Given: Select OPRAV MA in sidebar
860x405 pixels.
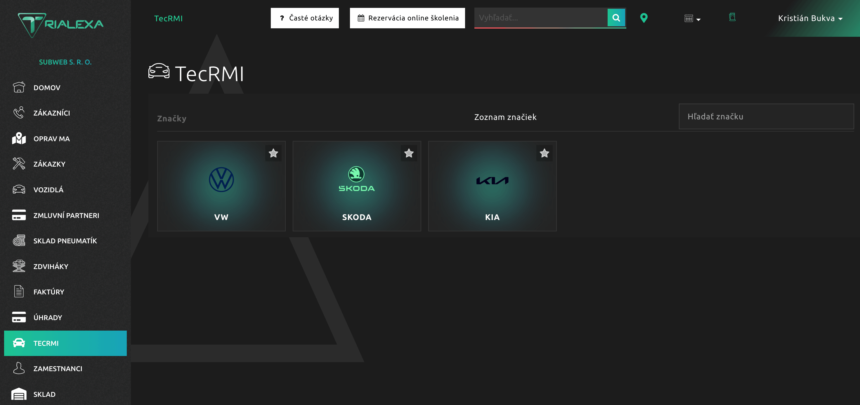Looking at the screenshot, I should pos(65,138).
